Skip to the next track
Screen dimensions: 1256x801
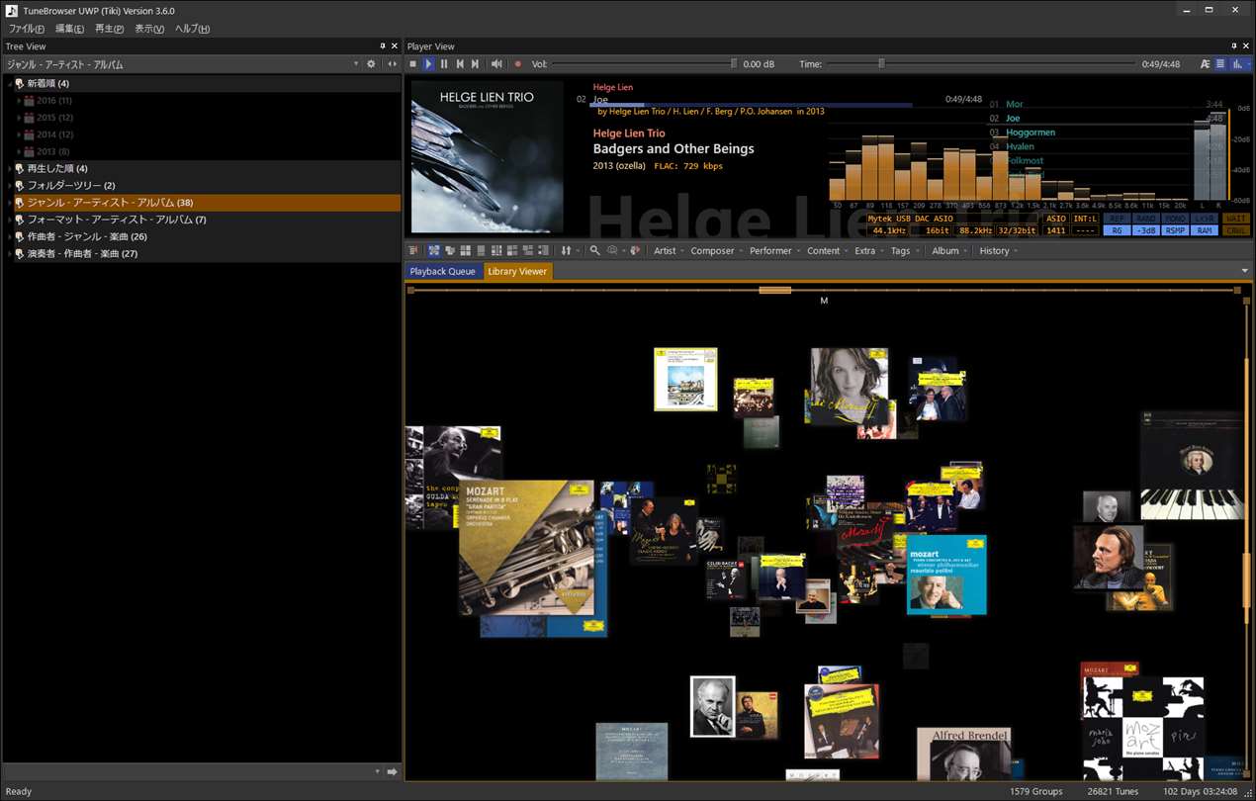475,64
